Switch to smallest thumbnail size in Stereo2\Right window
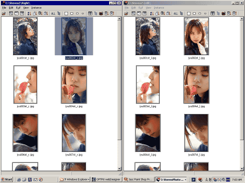This screenshot has height=183, width=245. coord(83,13)
